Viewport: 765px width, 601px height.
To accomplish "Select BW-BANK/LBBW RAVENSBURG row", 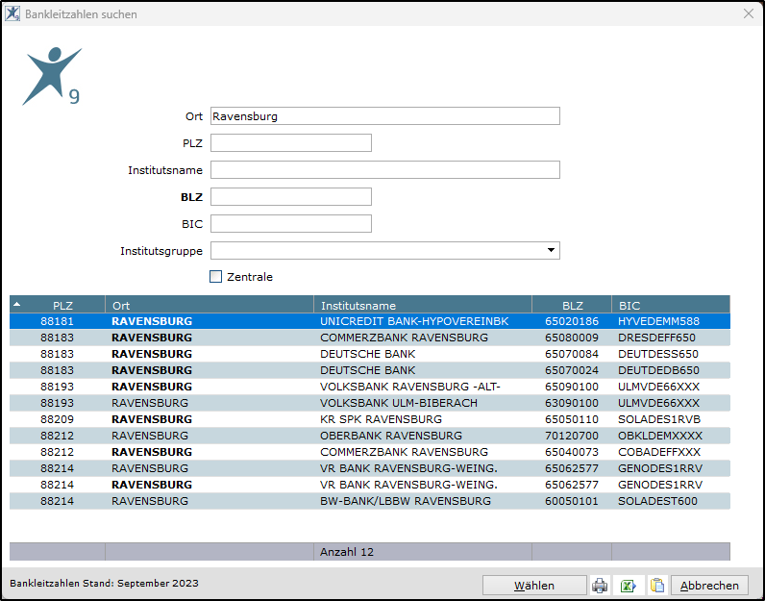I will (370, 501).
